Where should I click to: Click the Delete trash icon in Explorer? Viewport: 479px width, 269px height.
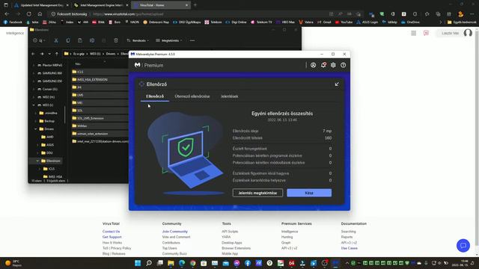tap(116, 40)
